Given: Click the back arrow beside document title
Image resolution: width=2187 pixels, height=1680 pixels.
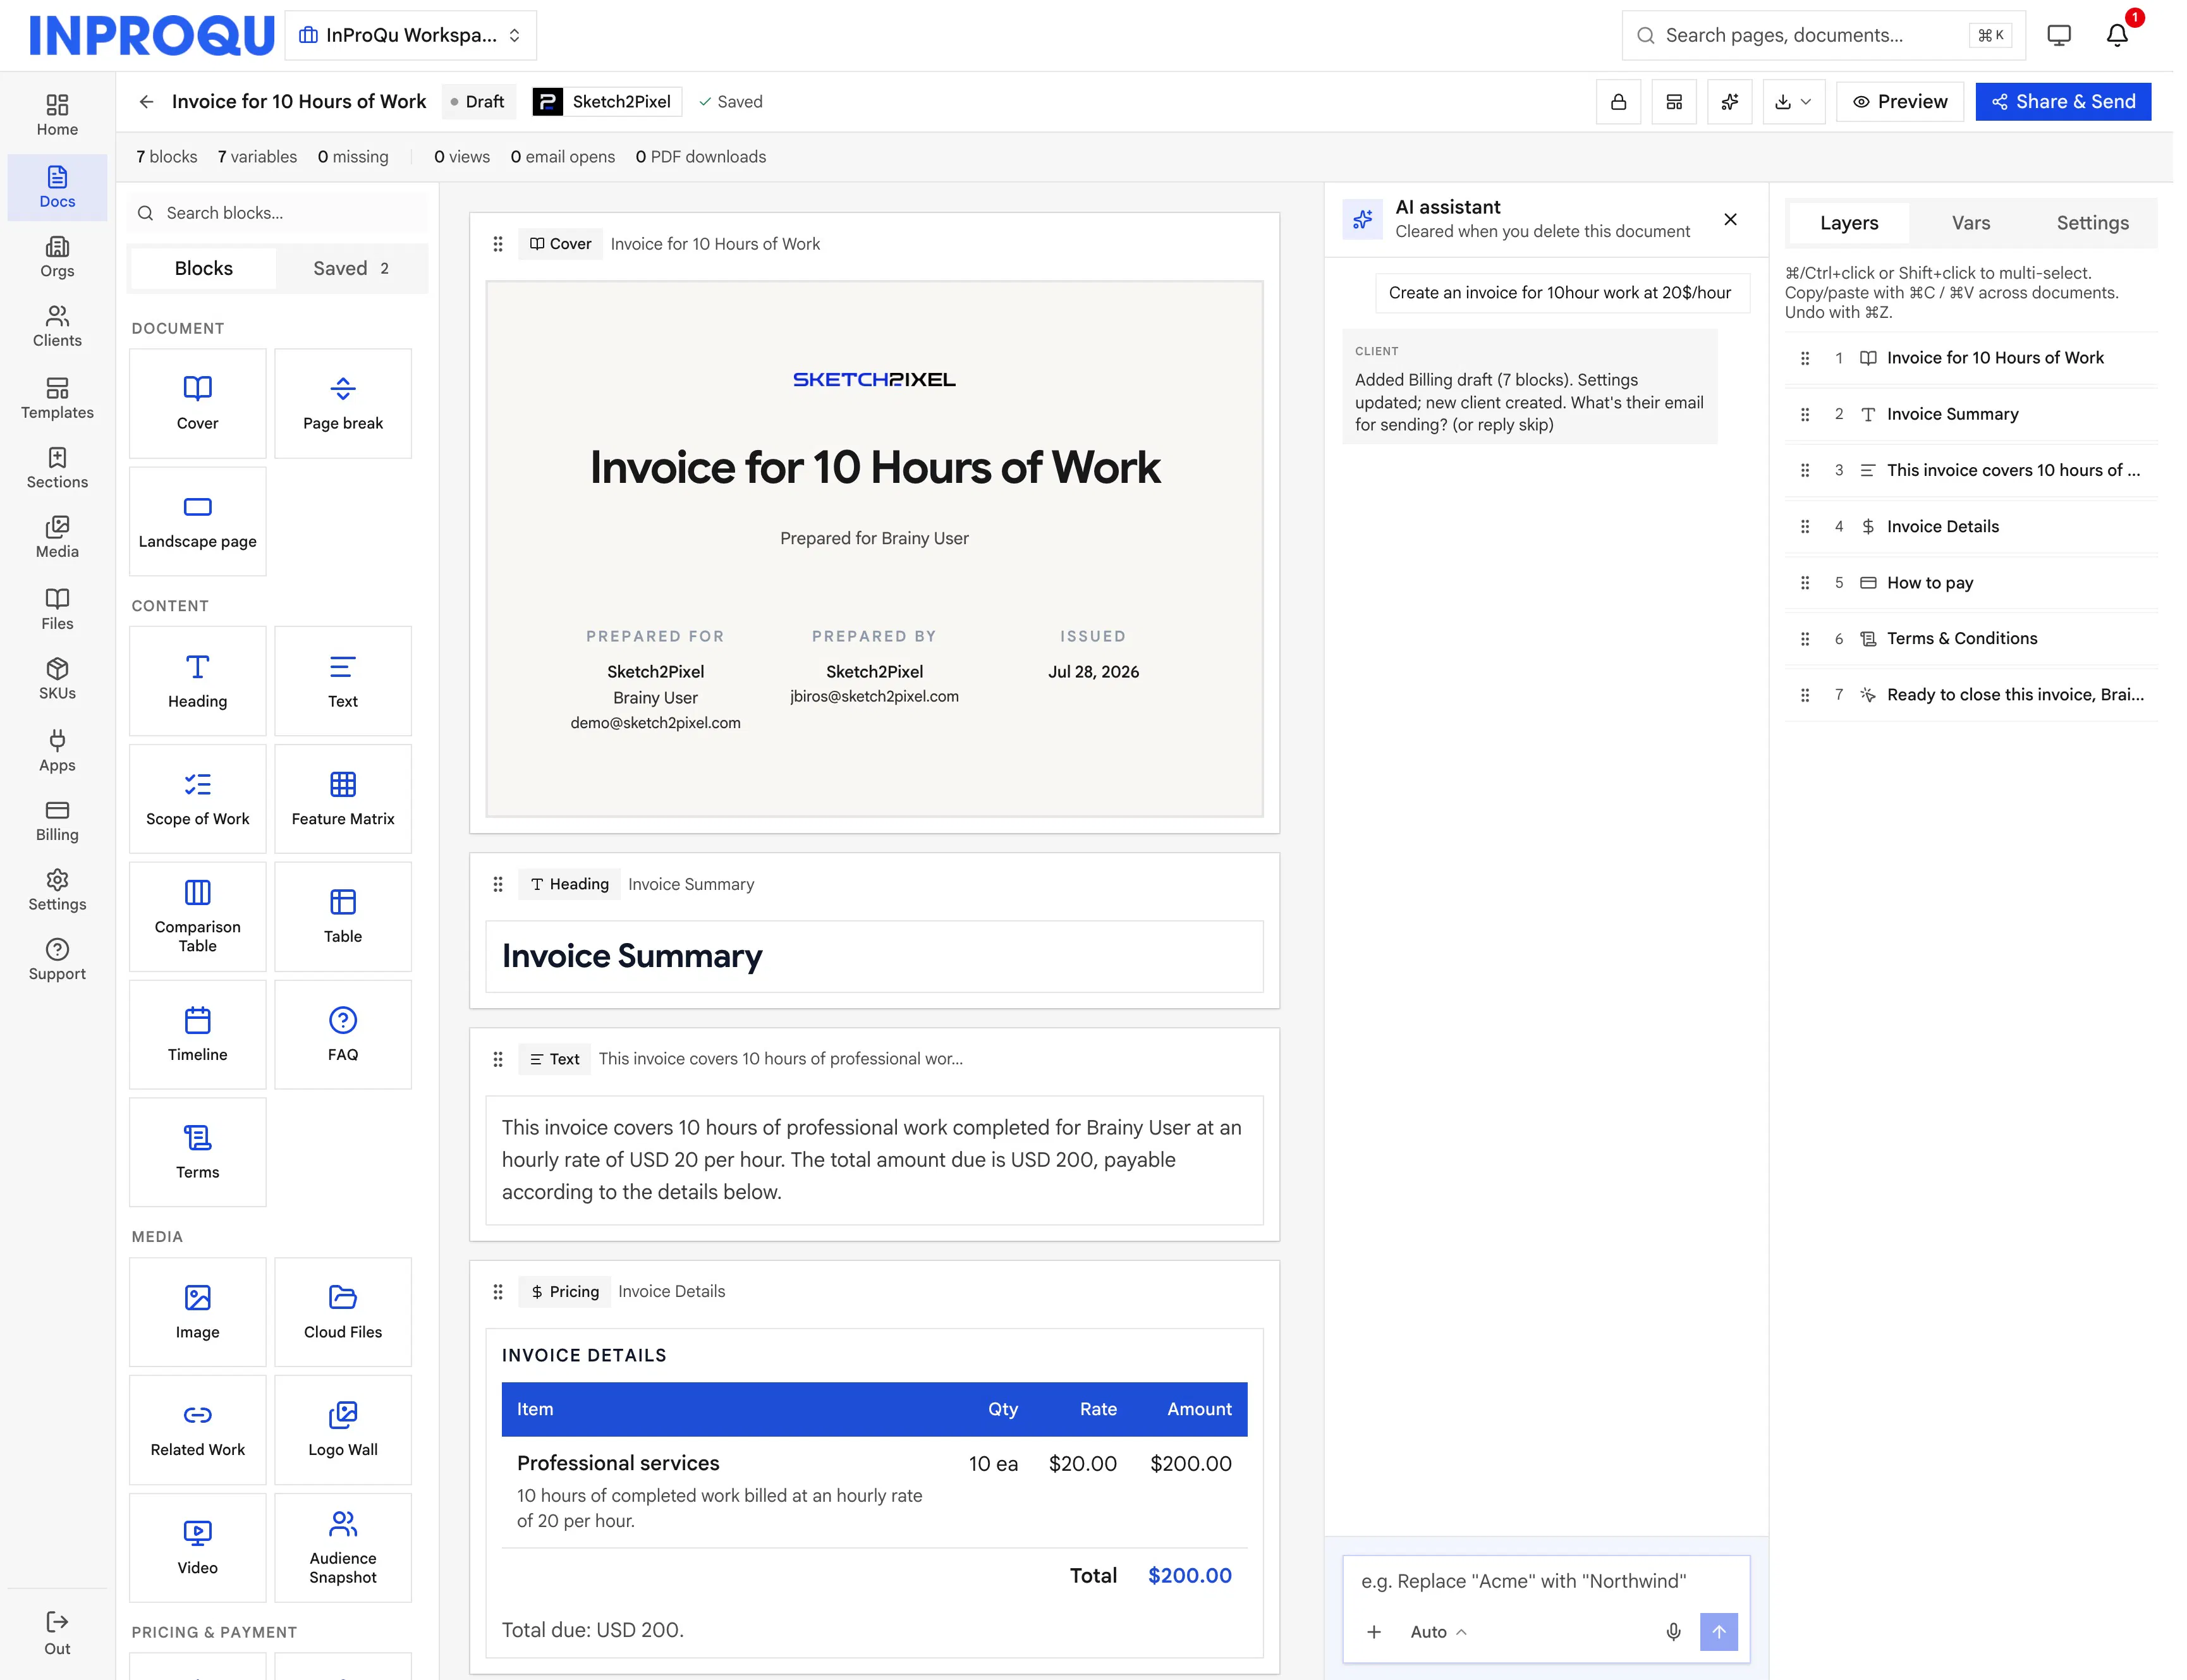Looking at the screenshot, I should 146,102.
